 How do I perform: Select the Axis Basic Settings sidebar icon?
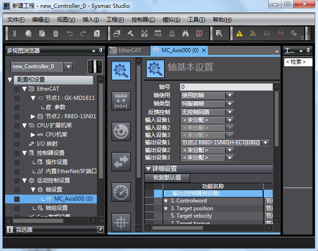coord(121,71)
